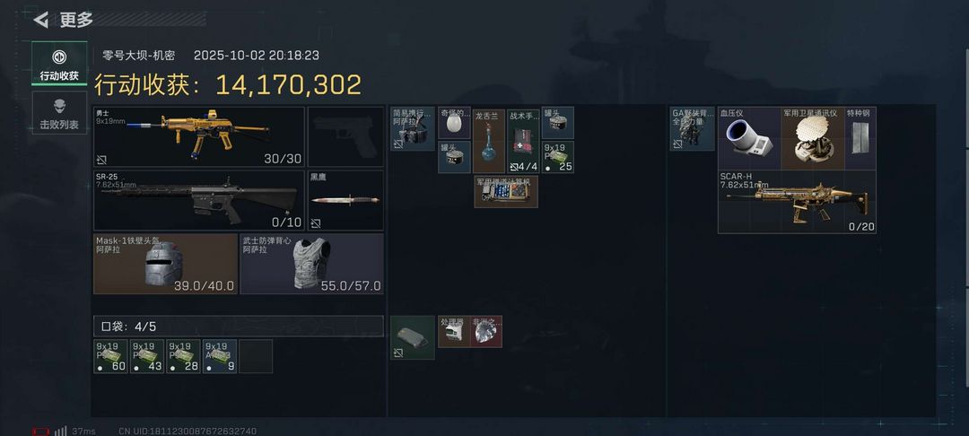Select the 战术手… medical kit item
The height and width of the screenshot is (436, 969).
(523, 140)
